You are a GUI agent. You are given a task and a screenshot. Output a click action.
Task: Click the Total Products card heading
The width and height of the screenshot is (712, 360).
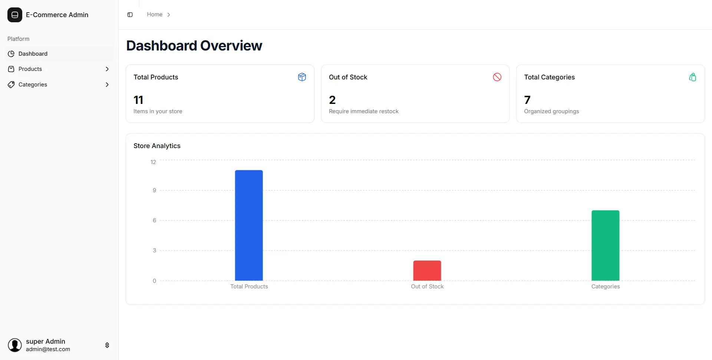[156, 77]
